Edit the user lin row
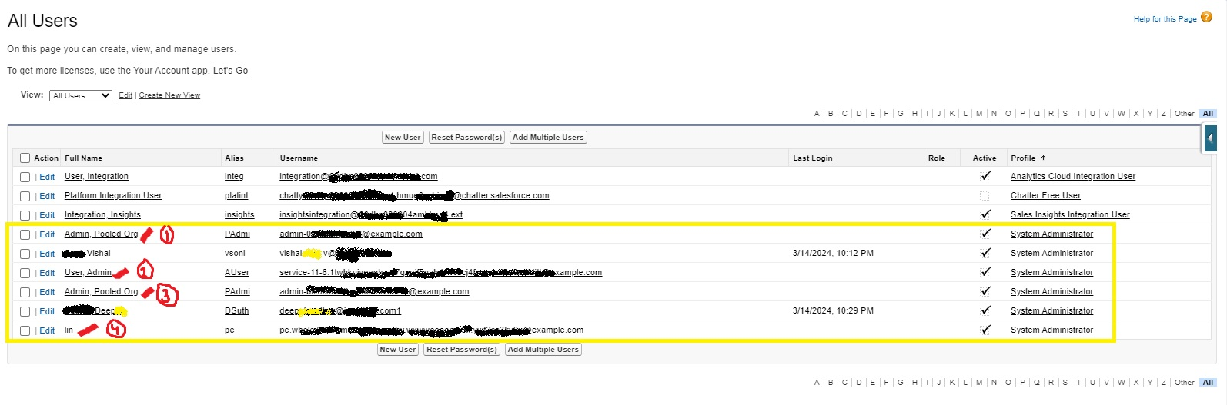1227x405 pixels. (x=47, y=330)
